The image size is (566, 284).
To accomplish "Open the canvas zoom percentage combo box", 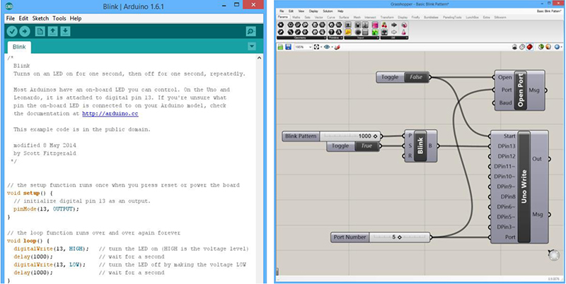I will pos(304,47).
